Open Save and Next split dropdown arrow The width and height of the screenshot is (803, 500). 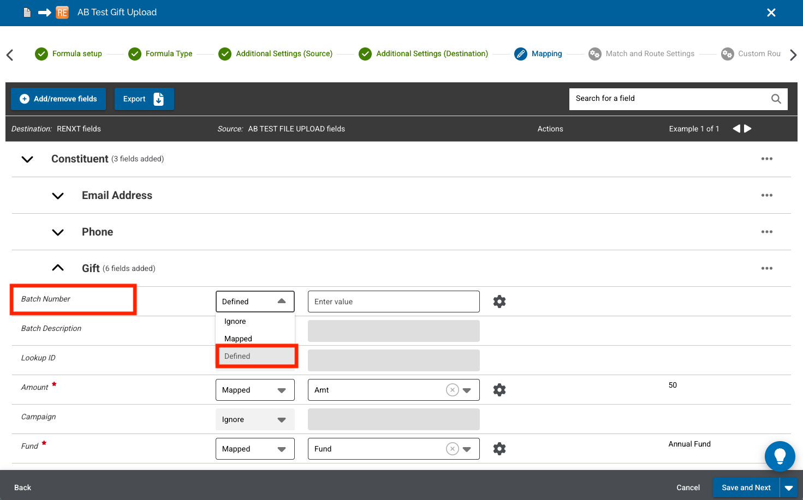point(789,487)
